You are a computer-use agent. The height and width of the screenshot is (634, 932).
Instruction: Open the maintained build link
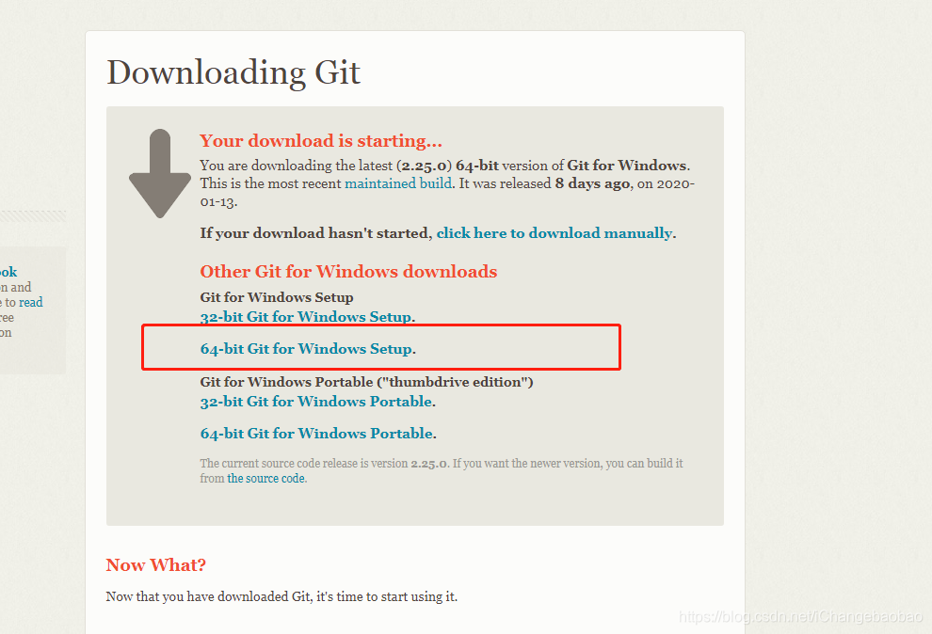pos(397,183)
